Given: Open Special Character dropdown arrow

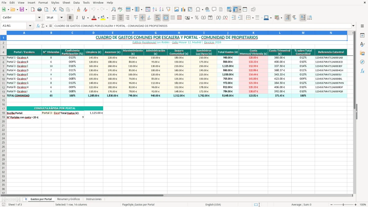Looking at the screenshot, I should (203, 10).
